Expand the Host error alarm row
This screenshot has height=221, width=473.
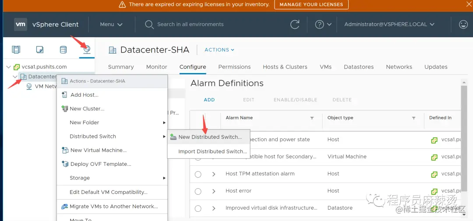214,191
